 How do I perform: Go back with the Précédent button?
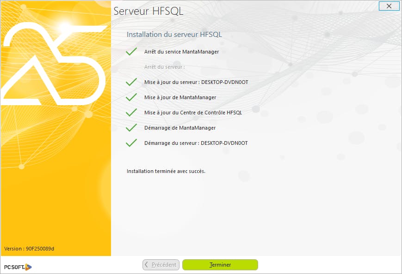click(161, 264)
